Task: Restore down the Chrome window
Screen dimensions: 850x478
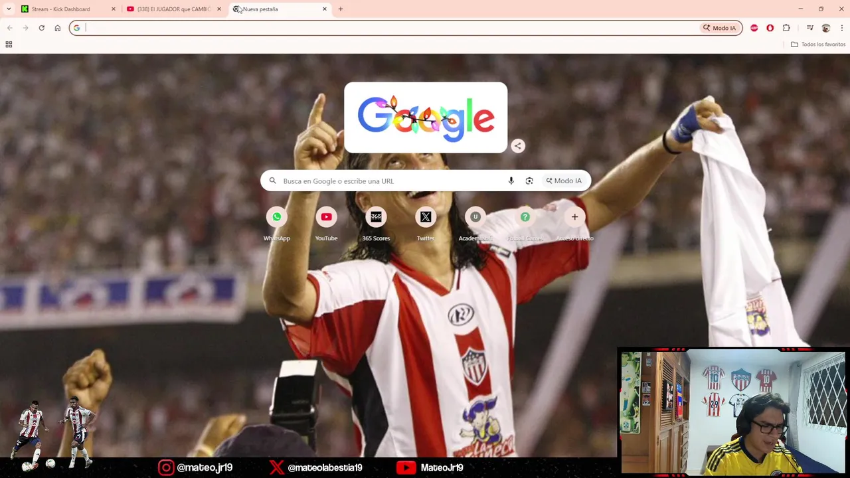Action: click(x=821, y=9)
